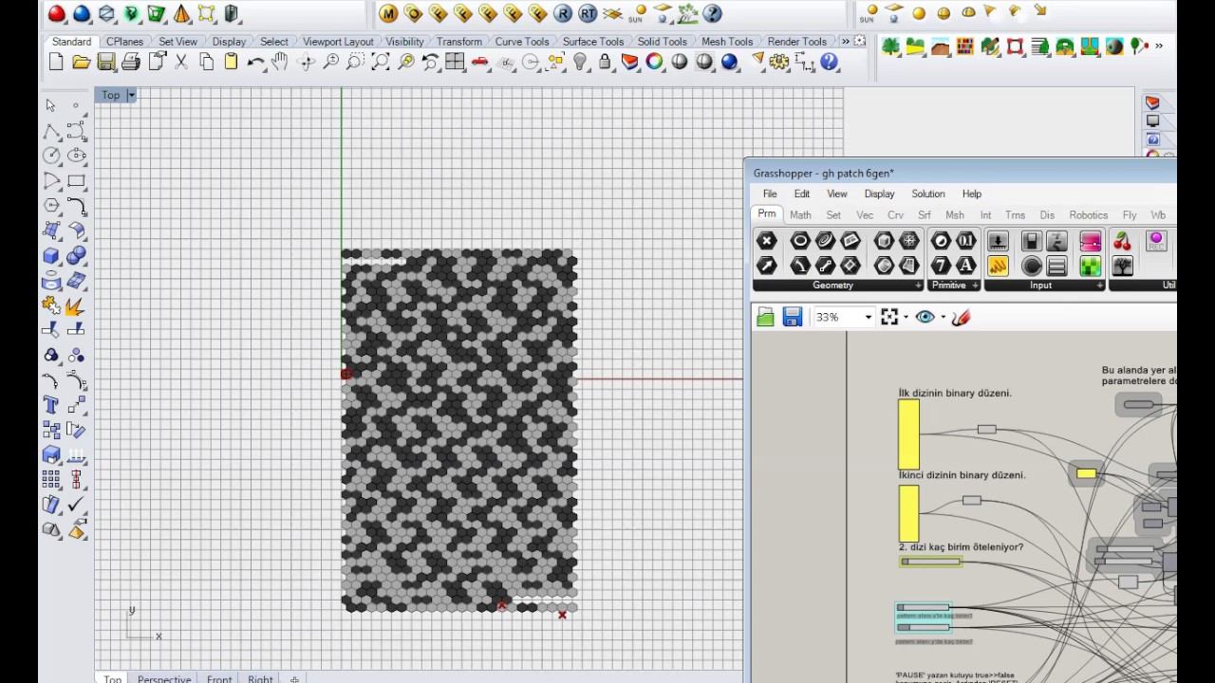Click the Cut scissors icon
Viewport: 1215px width, 683px height.
point(181,62)
